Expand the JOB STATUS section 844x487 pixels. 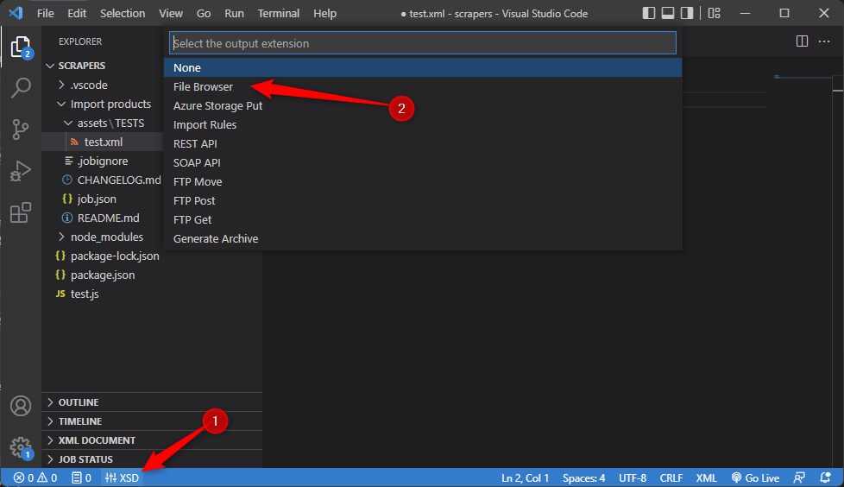point(152,459)
